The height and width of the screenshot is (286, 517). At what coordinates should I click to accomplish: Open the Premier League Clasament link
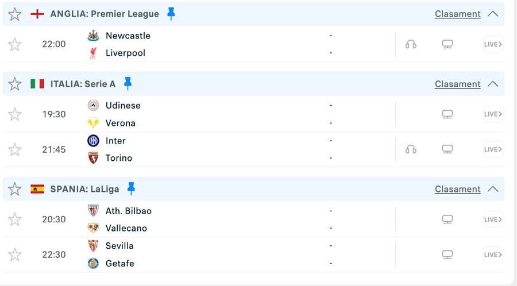click(x=457, y=14)
